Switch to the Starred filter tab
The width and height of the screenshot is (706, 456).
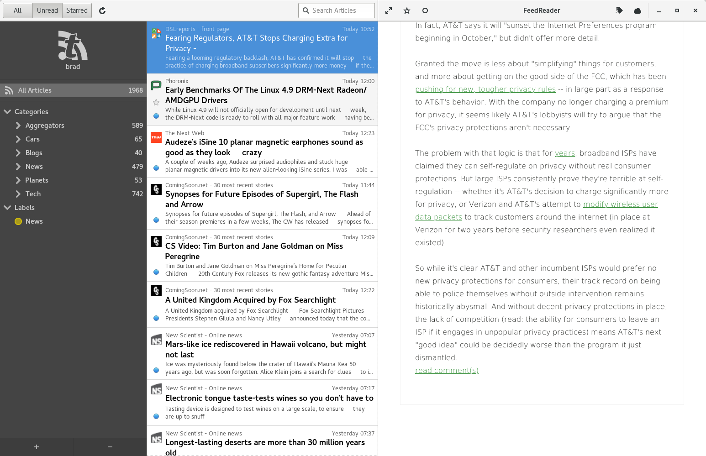[x=77, y=10]
